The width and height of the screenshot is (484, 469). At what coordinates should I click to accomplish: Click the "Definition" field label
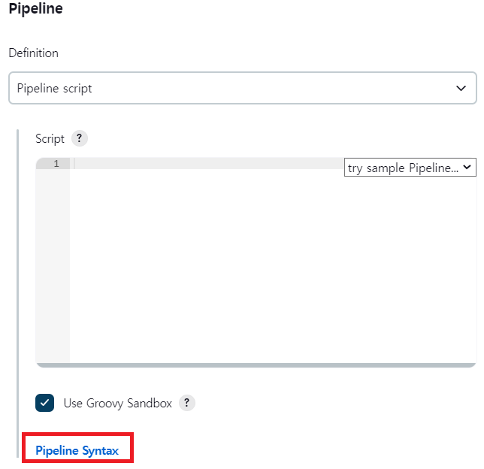coord(33,53)
